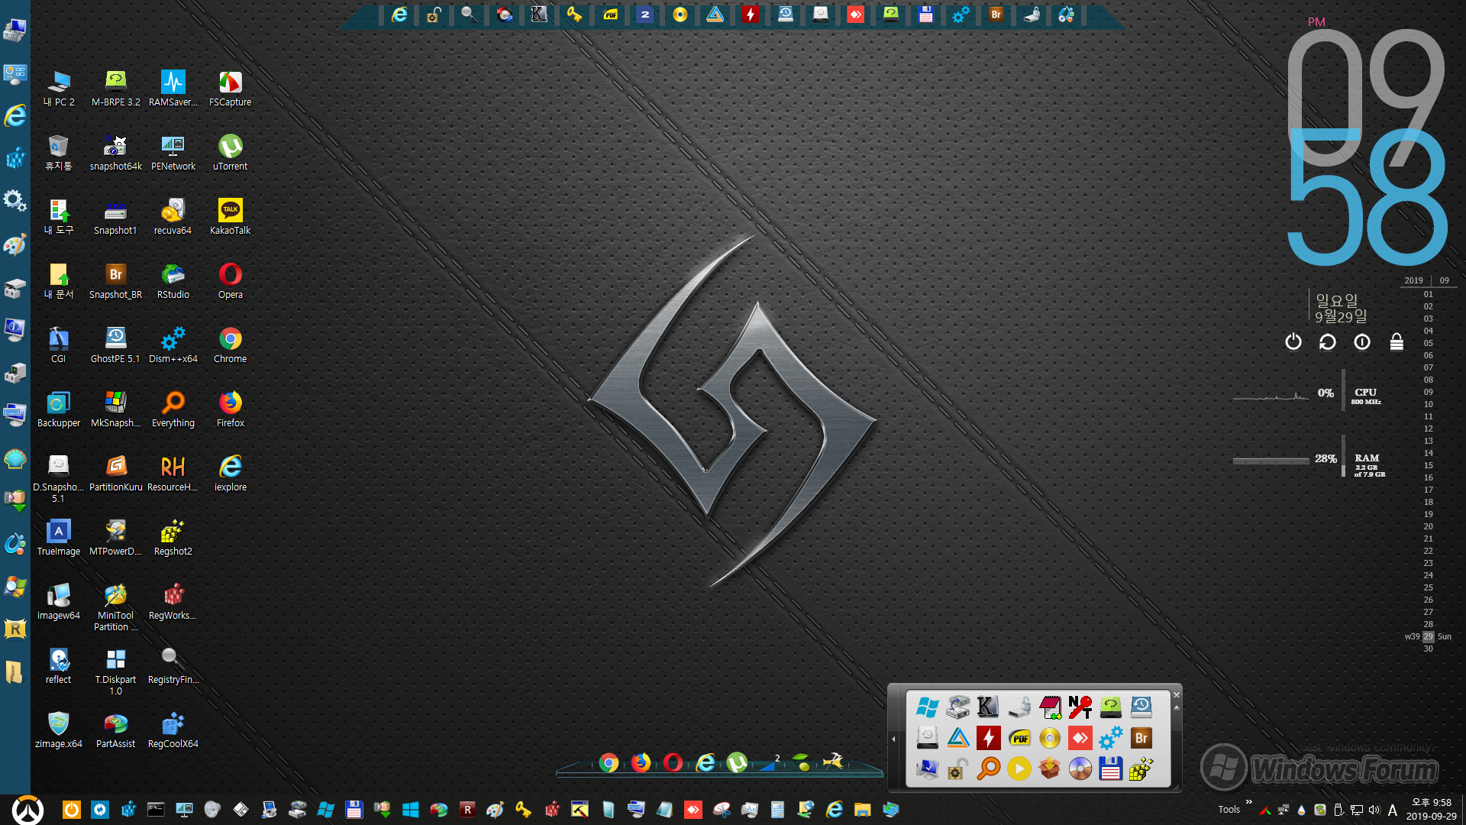Select day 29 in calendar widget
Screen dimensions: 1466x825
click(x=1428, y=636)
